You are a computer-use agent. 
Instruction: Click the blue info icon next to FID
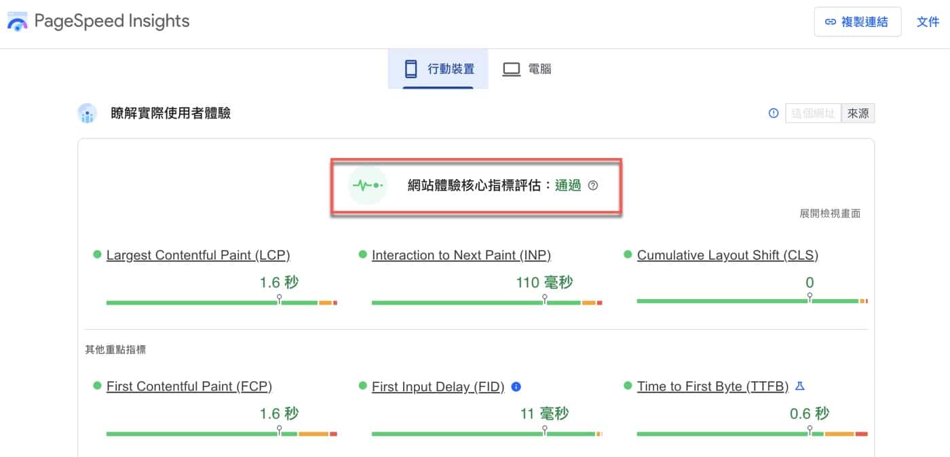[516, 386]
